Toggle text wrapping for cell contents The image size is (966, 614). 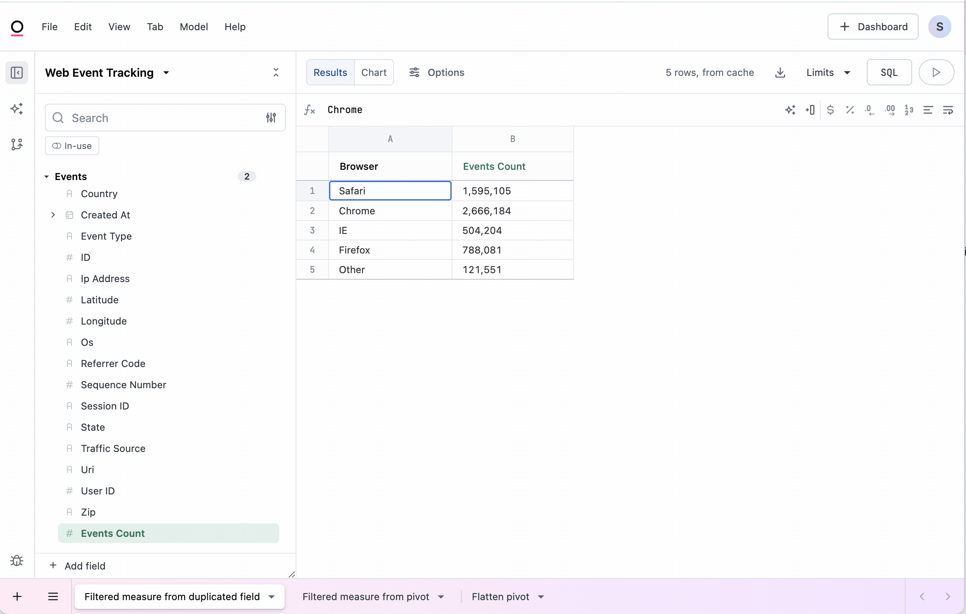(948, 110)
